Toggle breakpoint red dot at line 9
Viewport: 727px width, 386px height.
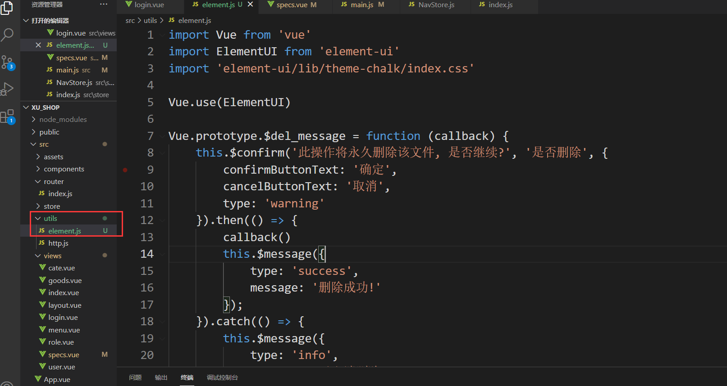coord(125,170)
